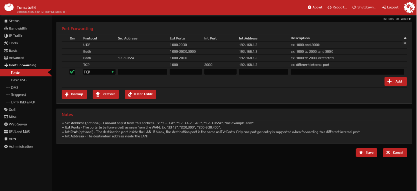Click the INT-ROUTER hostname text
Screen dimensions: 417x191
tap(391, 19)
